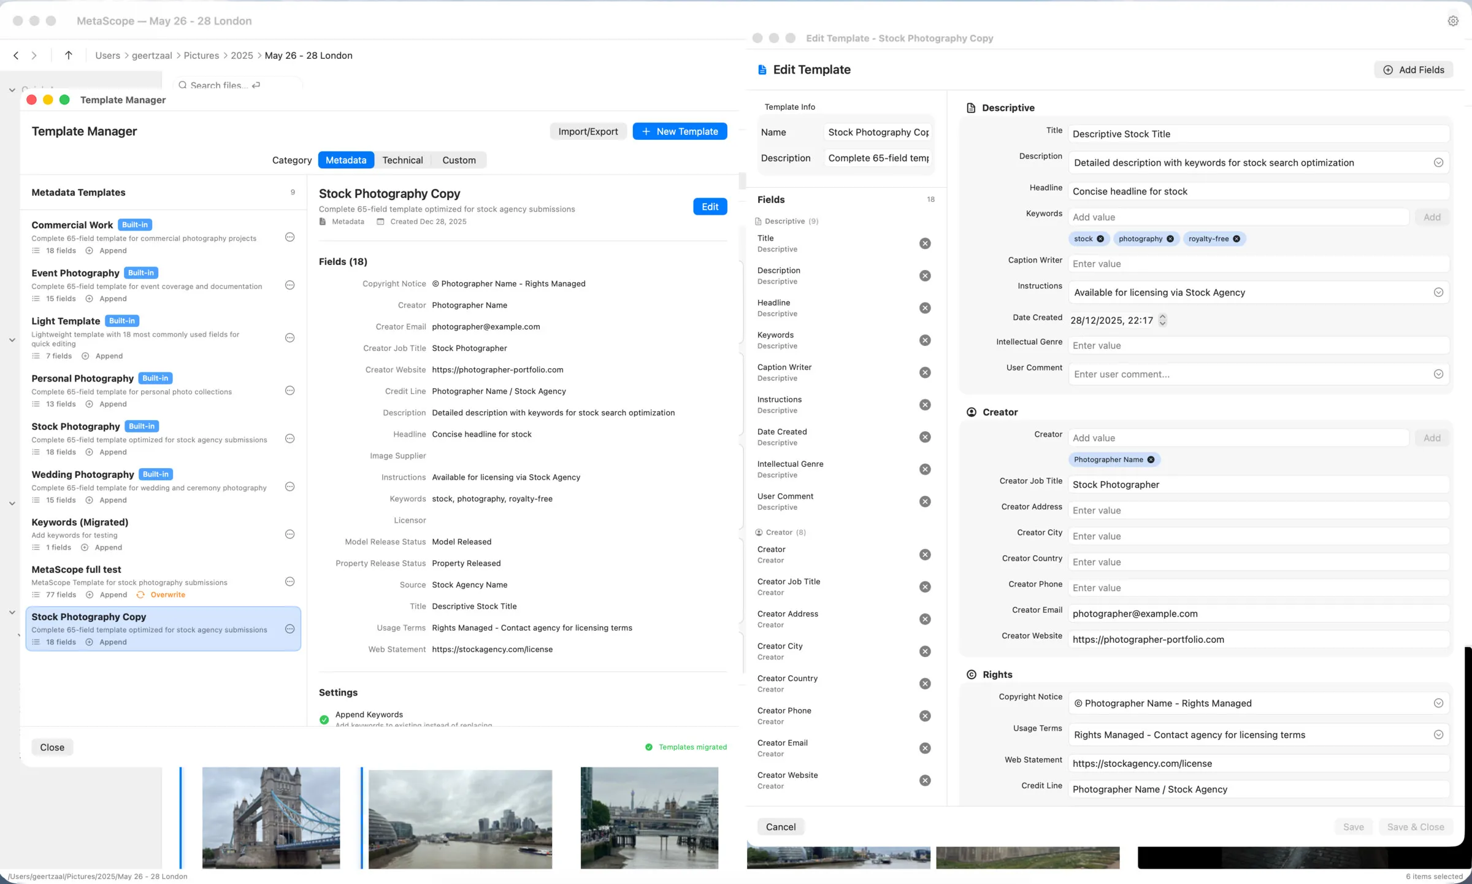
Task: Switch to the Custom category tab
Action: pyautogui.click(x=459, y=160)
